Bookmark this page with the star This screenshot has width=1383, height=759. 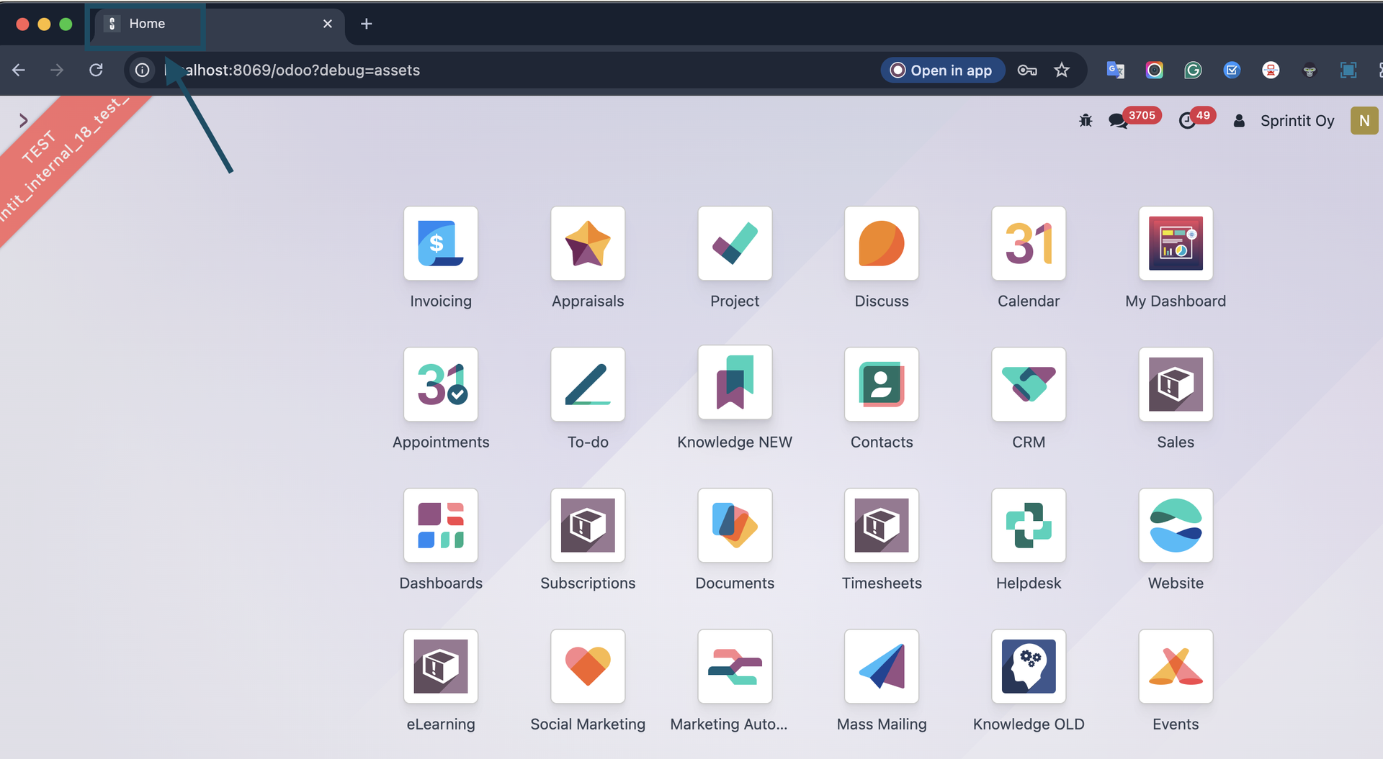click(x=1062, y=70)
